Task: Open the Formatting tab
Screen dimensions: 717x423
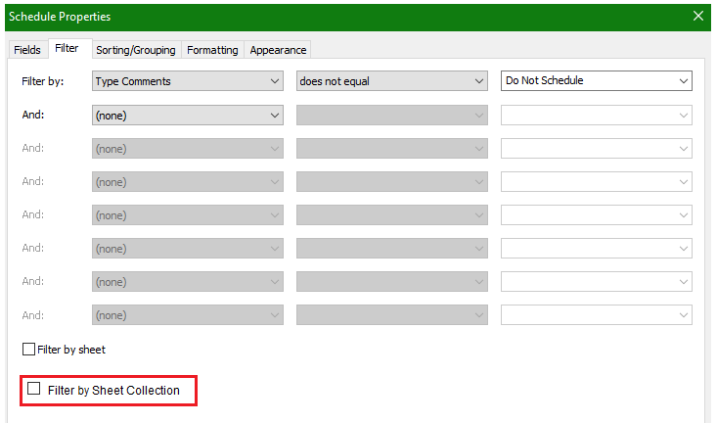Action: [212, 49]
